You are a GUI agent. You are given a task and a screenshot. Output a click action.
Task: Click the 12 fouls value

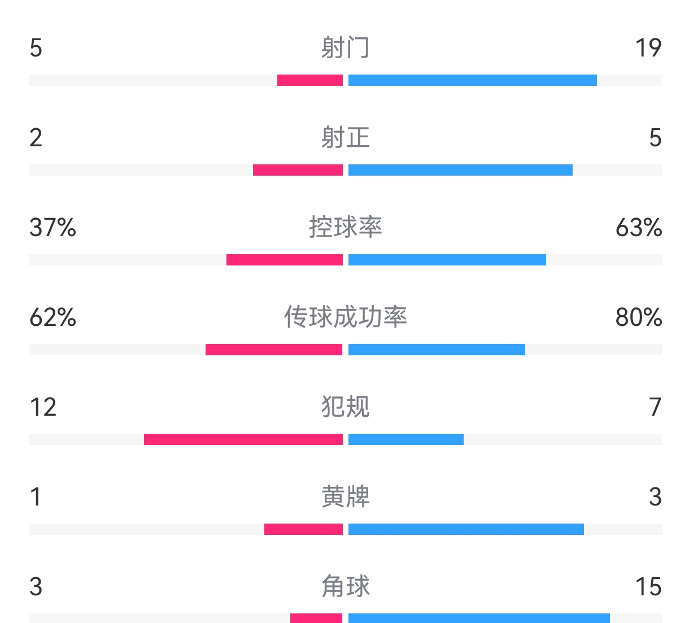tap(43, 407)
